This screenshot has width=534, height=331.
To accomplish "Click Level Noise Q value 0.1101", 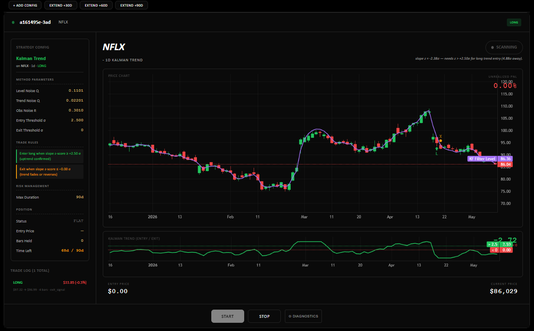I will pyautogui.click(x=76, y=90).
